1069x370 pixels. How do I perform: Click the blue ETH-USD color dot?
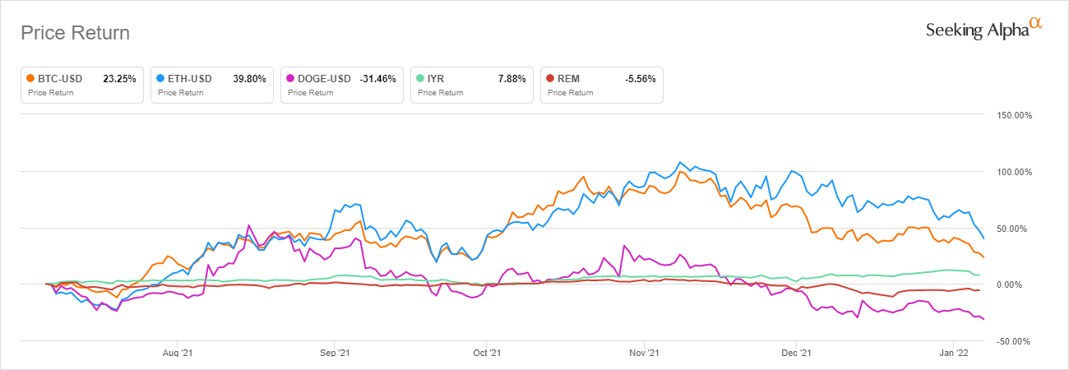160,79
